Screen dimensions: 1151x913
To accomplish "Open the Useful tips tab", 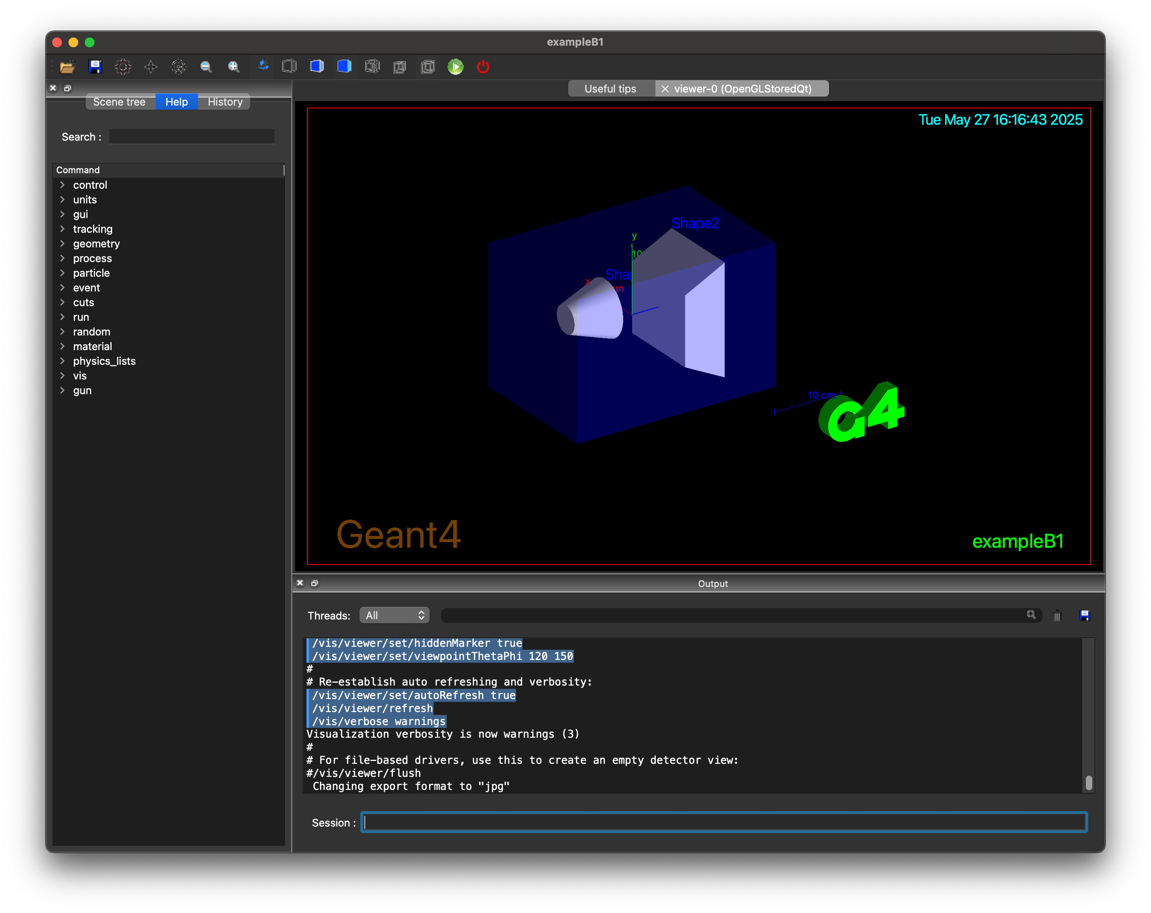I will point(610,88).
